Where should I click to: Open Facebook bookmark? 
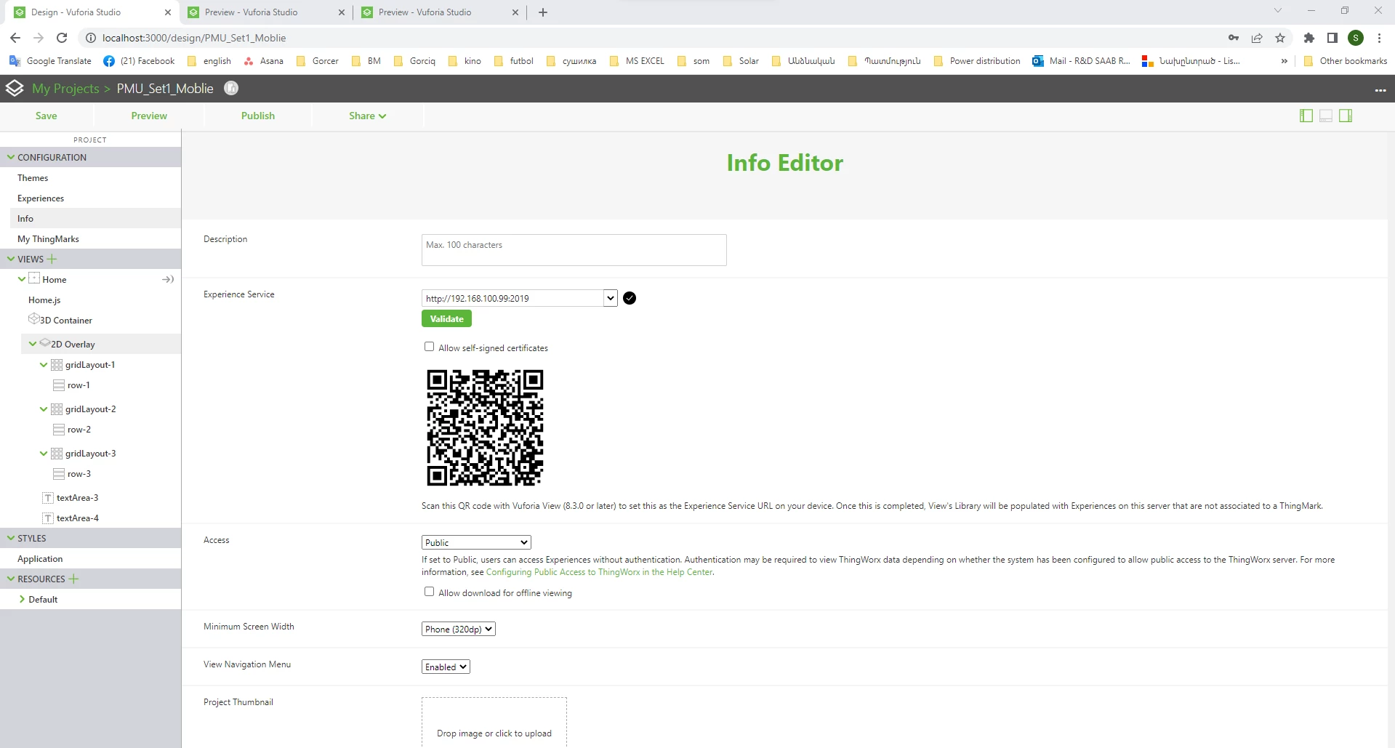point(140,61)
